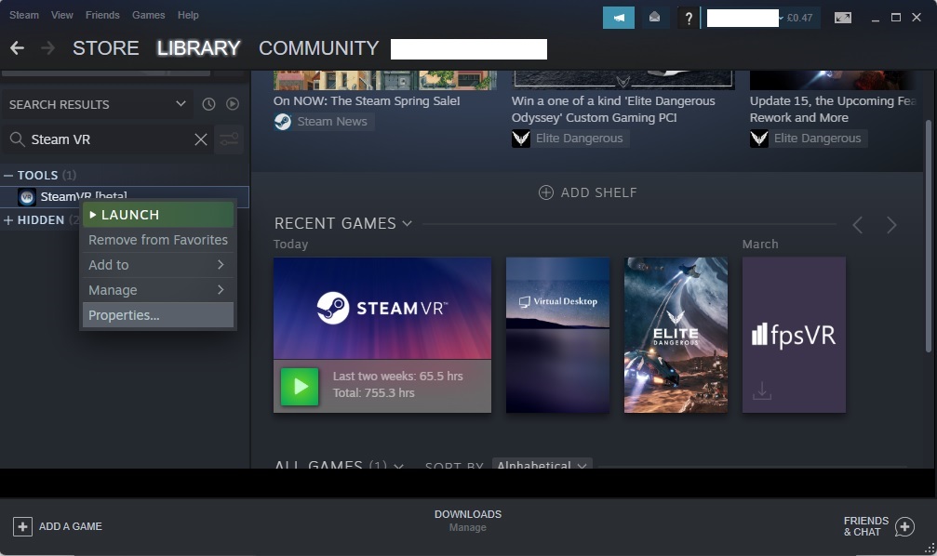
Task: Open the Update 15 news item
Action: point(833,110)
